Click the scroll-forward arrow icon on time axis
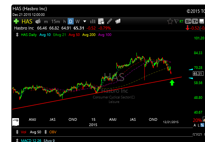Screen dimensions: 205x142 [x=16, y=122]
